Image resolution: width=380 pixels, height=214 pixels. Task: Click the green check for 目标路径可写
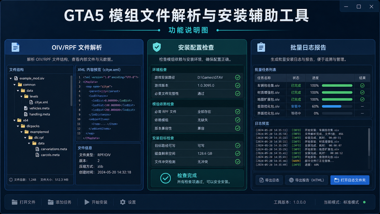237,146
